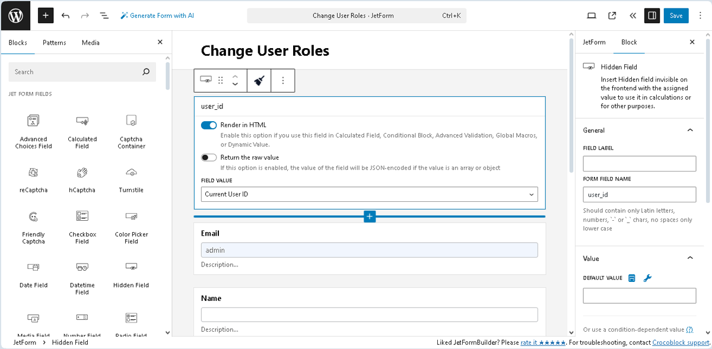Switch to the Media tab
712x349 pixels.
(91, 43)
